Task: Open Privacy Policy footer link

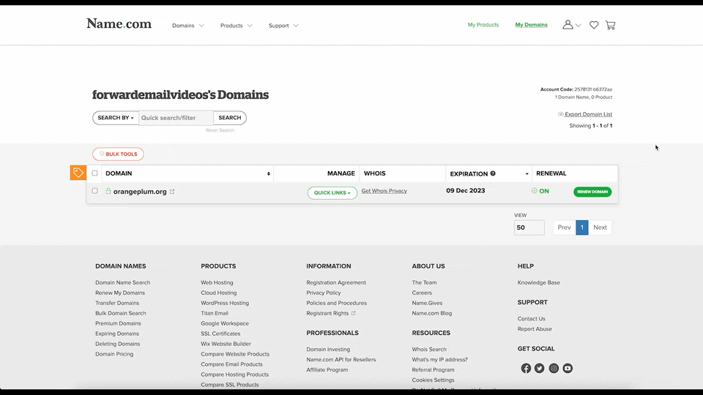Action: 324,293
